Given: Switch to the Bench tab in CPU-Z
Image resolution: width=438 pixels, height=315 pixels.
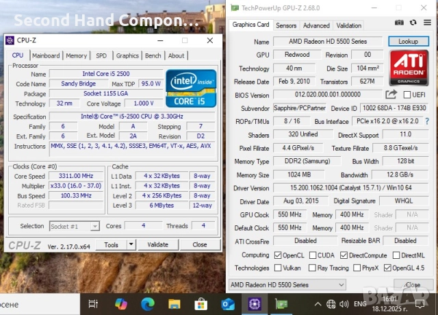Looking at the screenshot, I should 153,55.
